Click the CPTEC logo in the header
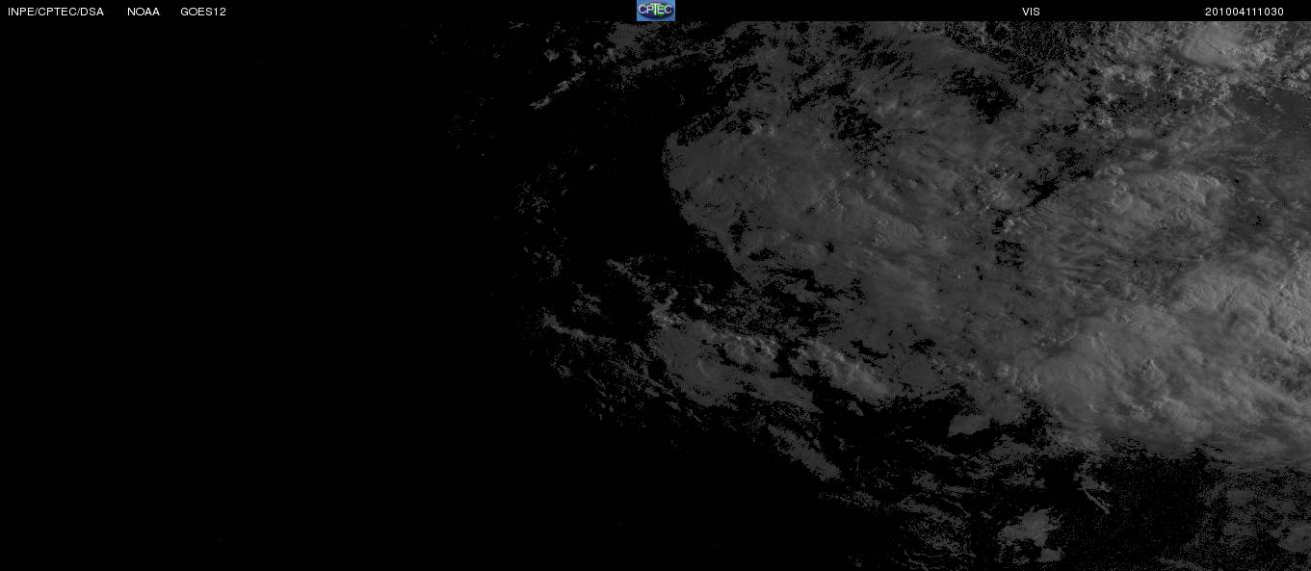The height and width of the screenshot is (571, 1311). click(656, 11)
